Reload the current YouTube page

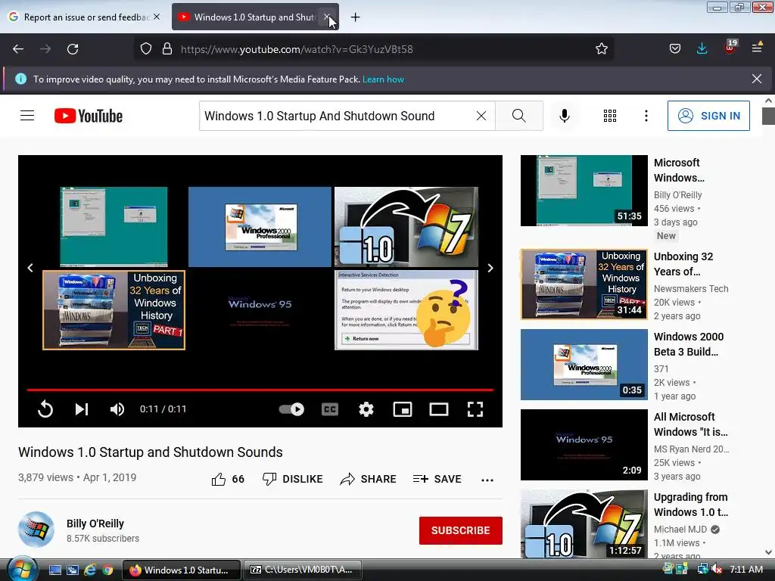pos(73,49)
